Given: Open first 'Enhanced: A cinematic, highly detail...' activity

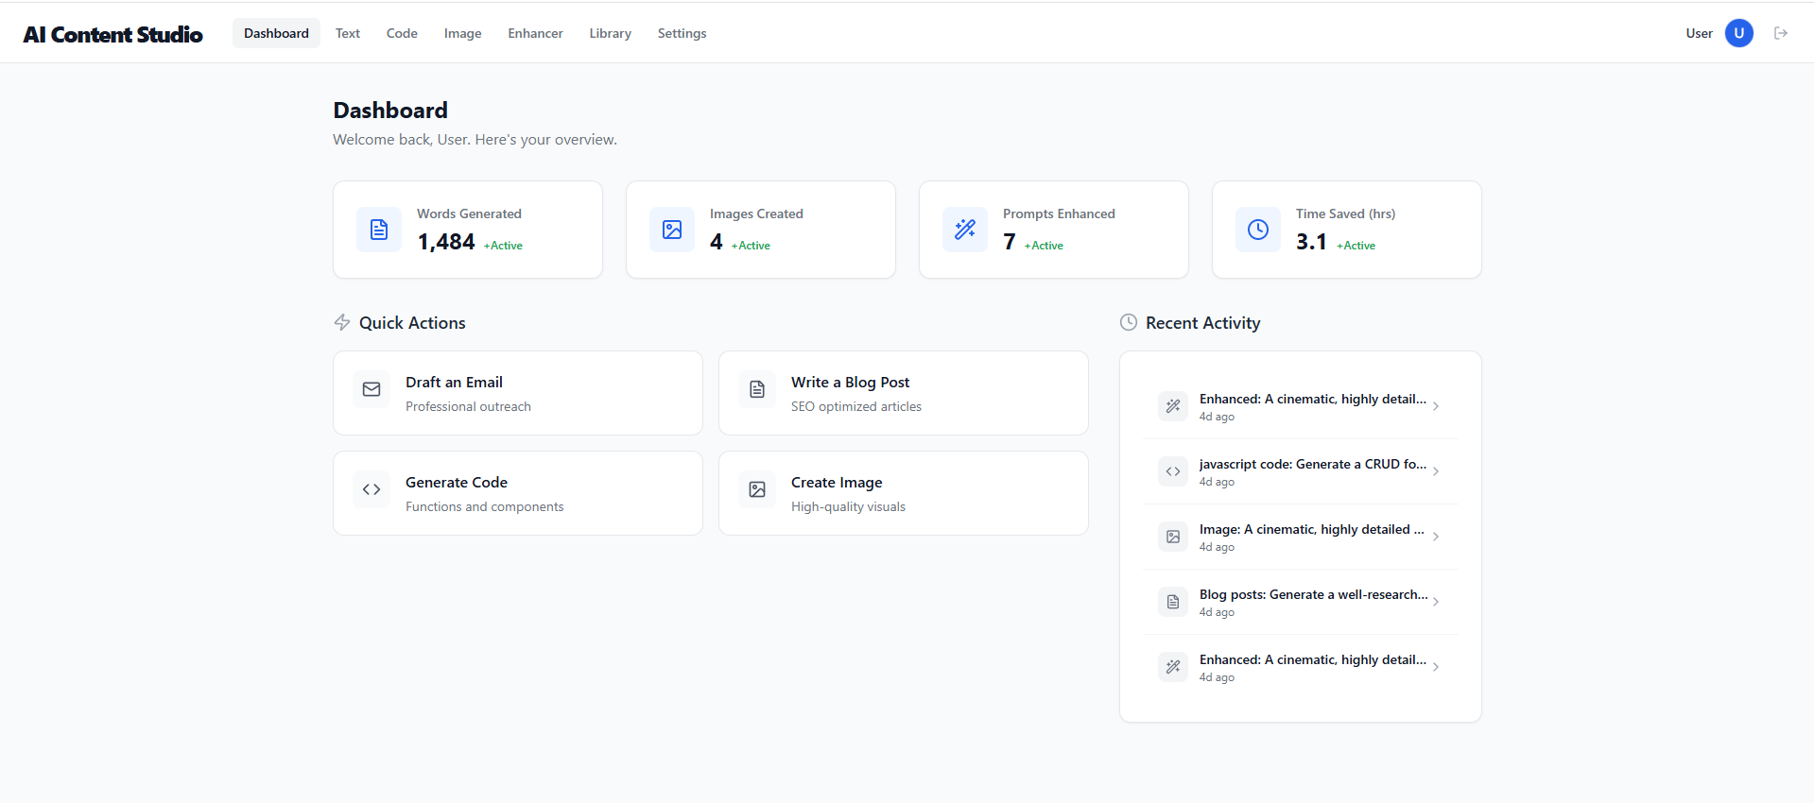Looking at the screenshot, I should [1301, 406].
